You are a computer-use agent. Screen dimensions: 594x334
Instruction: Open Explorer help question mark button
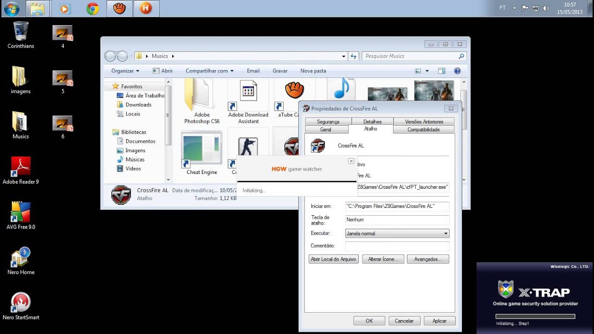[x=457, y=71]
